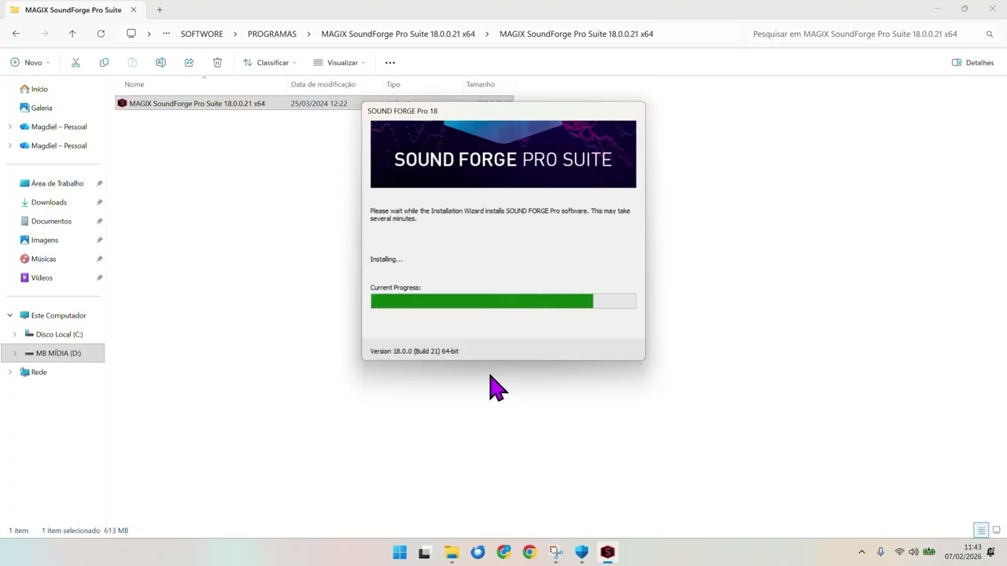Open the Novo dropdown menu
Viewport: 1007px width, 566px height.
pos(30,62)
